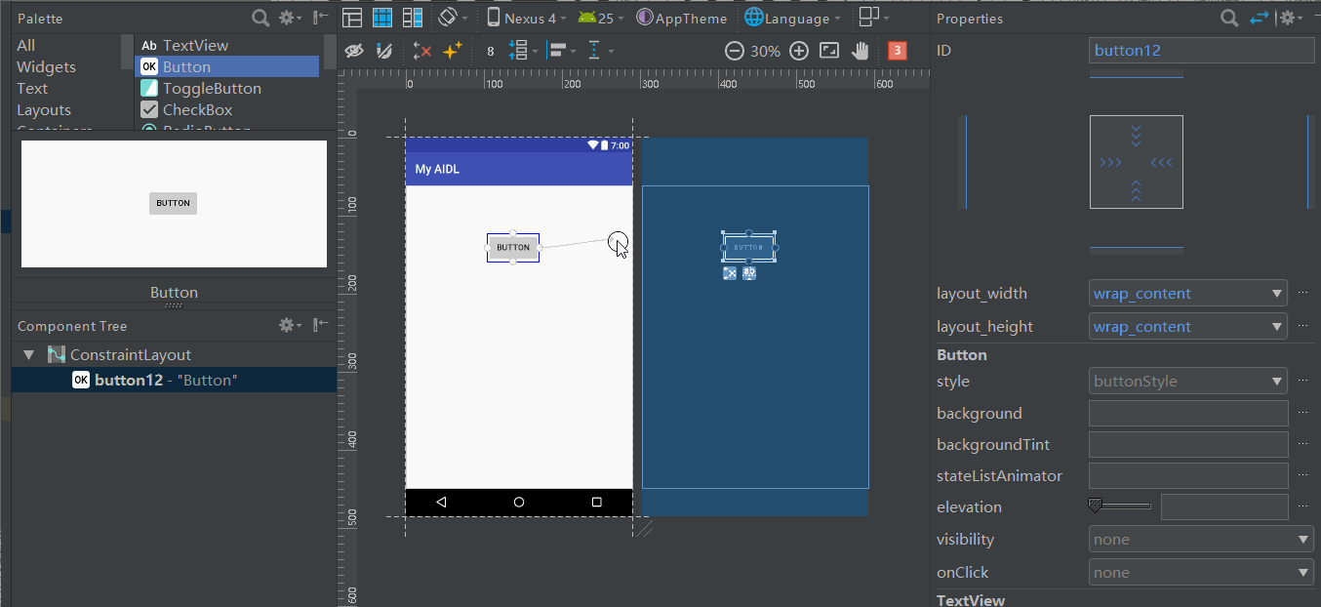The image size is (1321, 607).
Task: Select the Pan hand tool
Action: pyautogui.click(x=860, y=51)
